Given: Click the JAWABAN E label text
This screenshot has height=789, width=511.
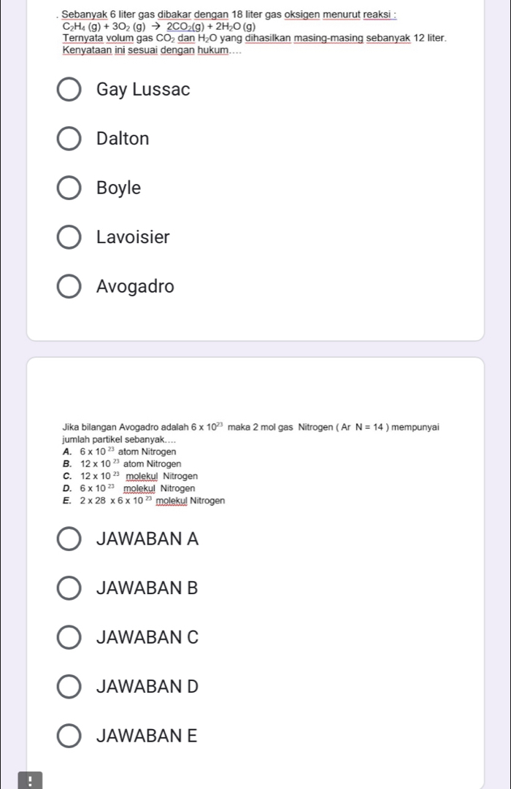Looking at the screenshot, I should point(147,736).
